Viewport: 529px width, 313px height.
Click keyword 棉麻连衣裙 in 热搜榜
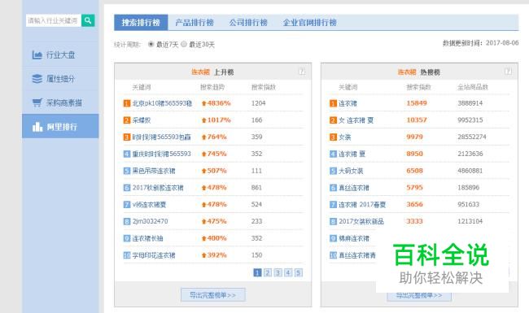[x=354, y=238]
